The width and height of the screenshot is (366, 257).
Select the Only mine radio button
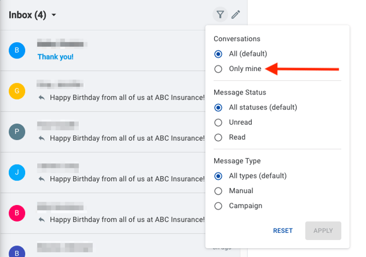point(219,69)
